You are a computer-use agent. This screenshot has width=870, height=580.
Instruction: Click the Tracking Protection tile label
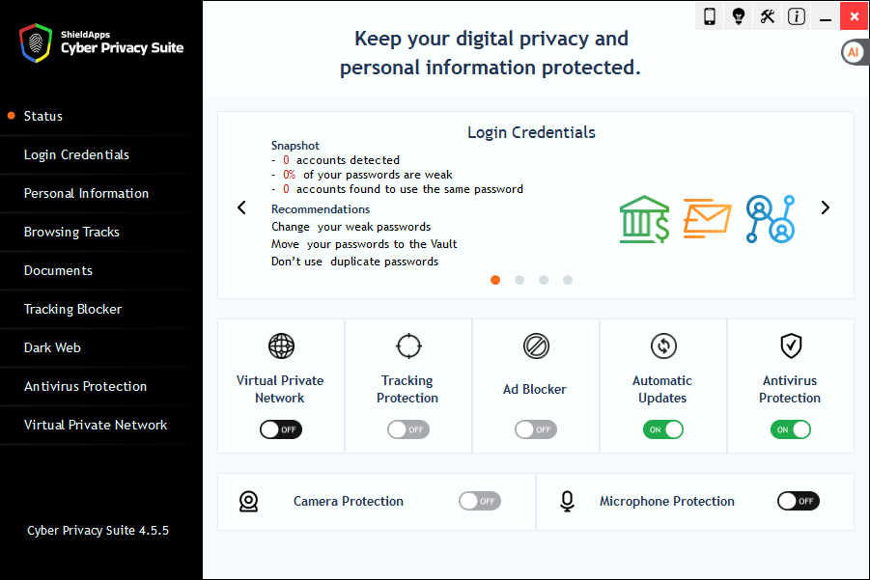[x=407, y=389]
